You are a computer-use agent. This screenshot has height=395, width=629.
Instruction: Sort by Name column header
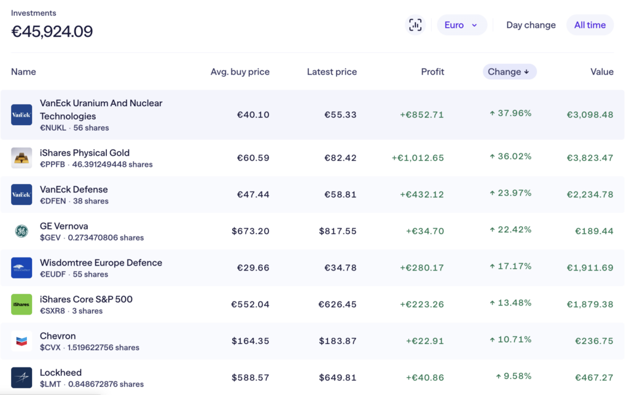click(x=23, y=72)
